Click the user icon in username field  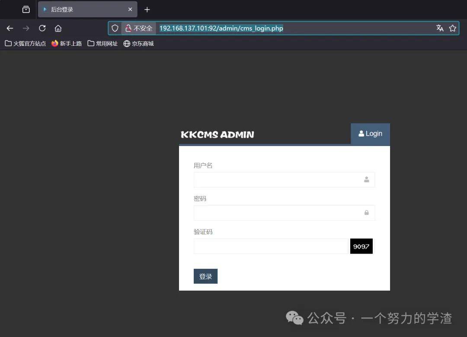[x=367, y=180]
